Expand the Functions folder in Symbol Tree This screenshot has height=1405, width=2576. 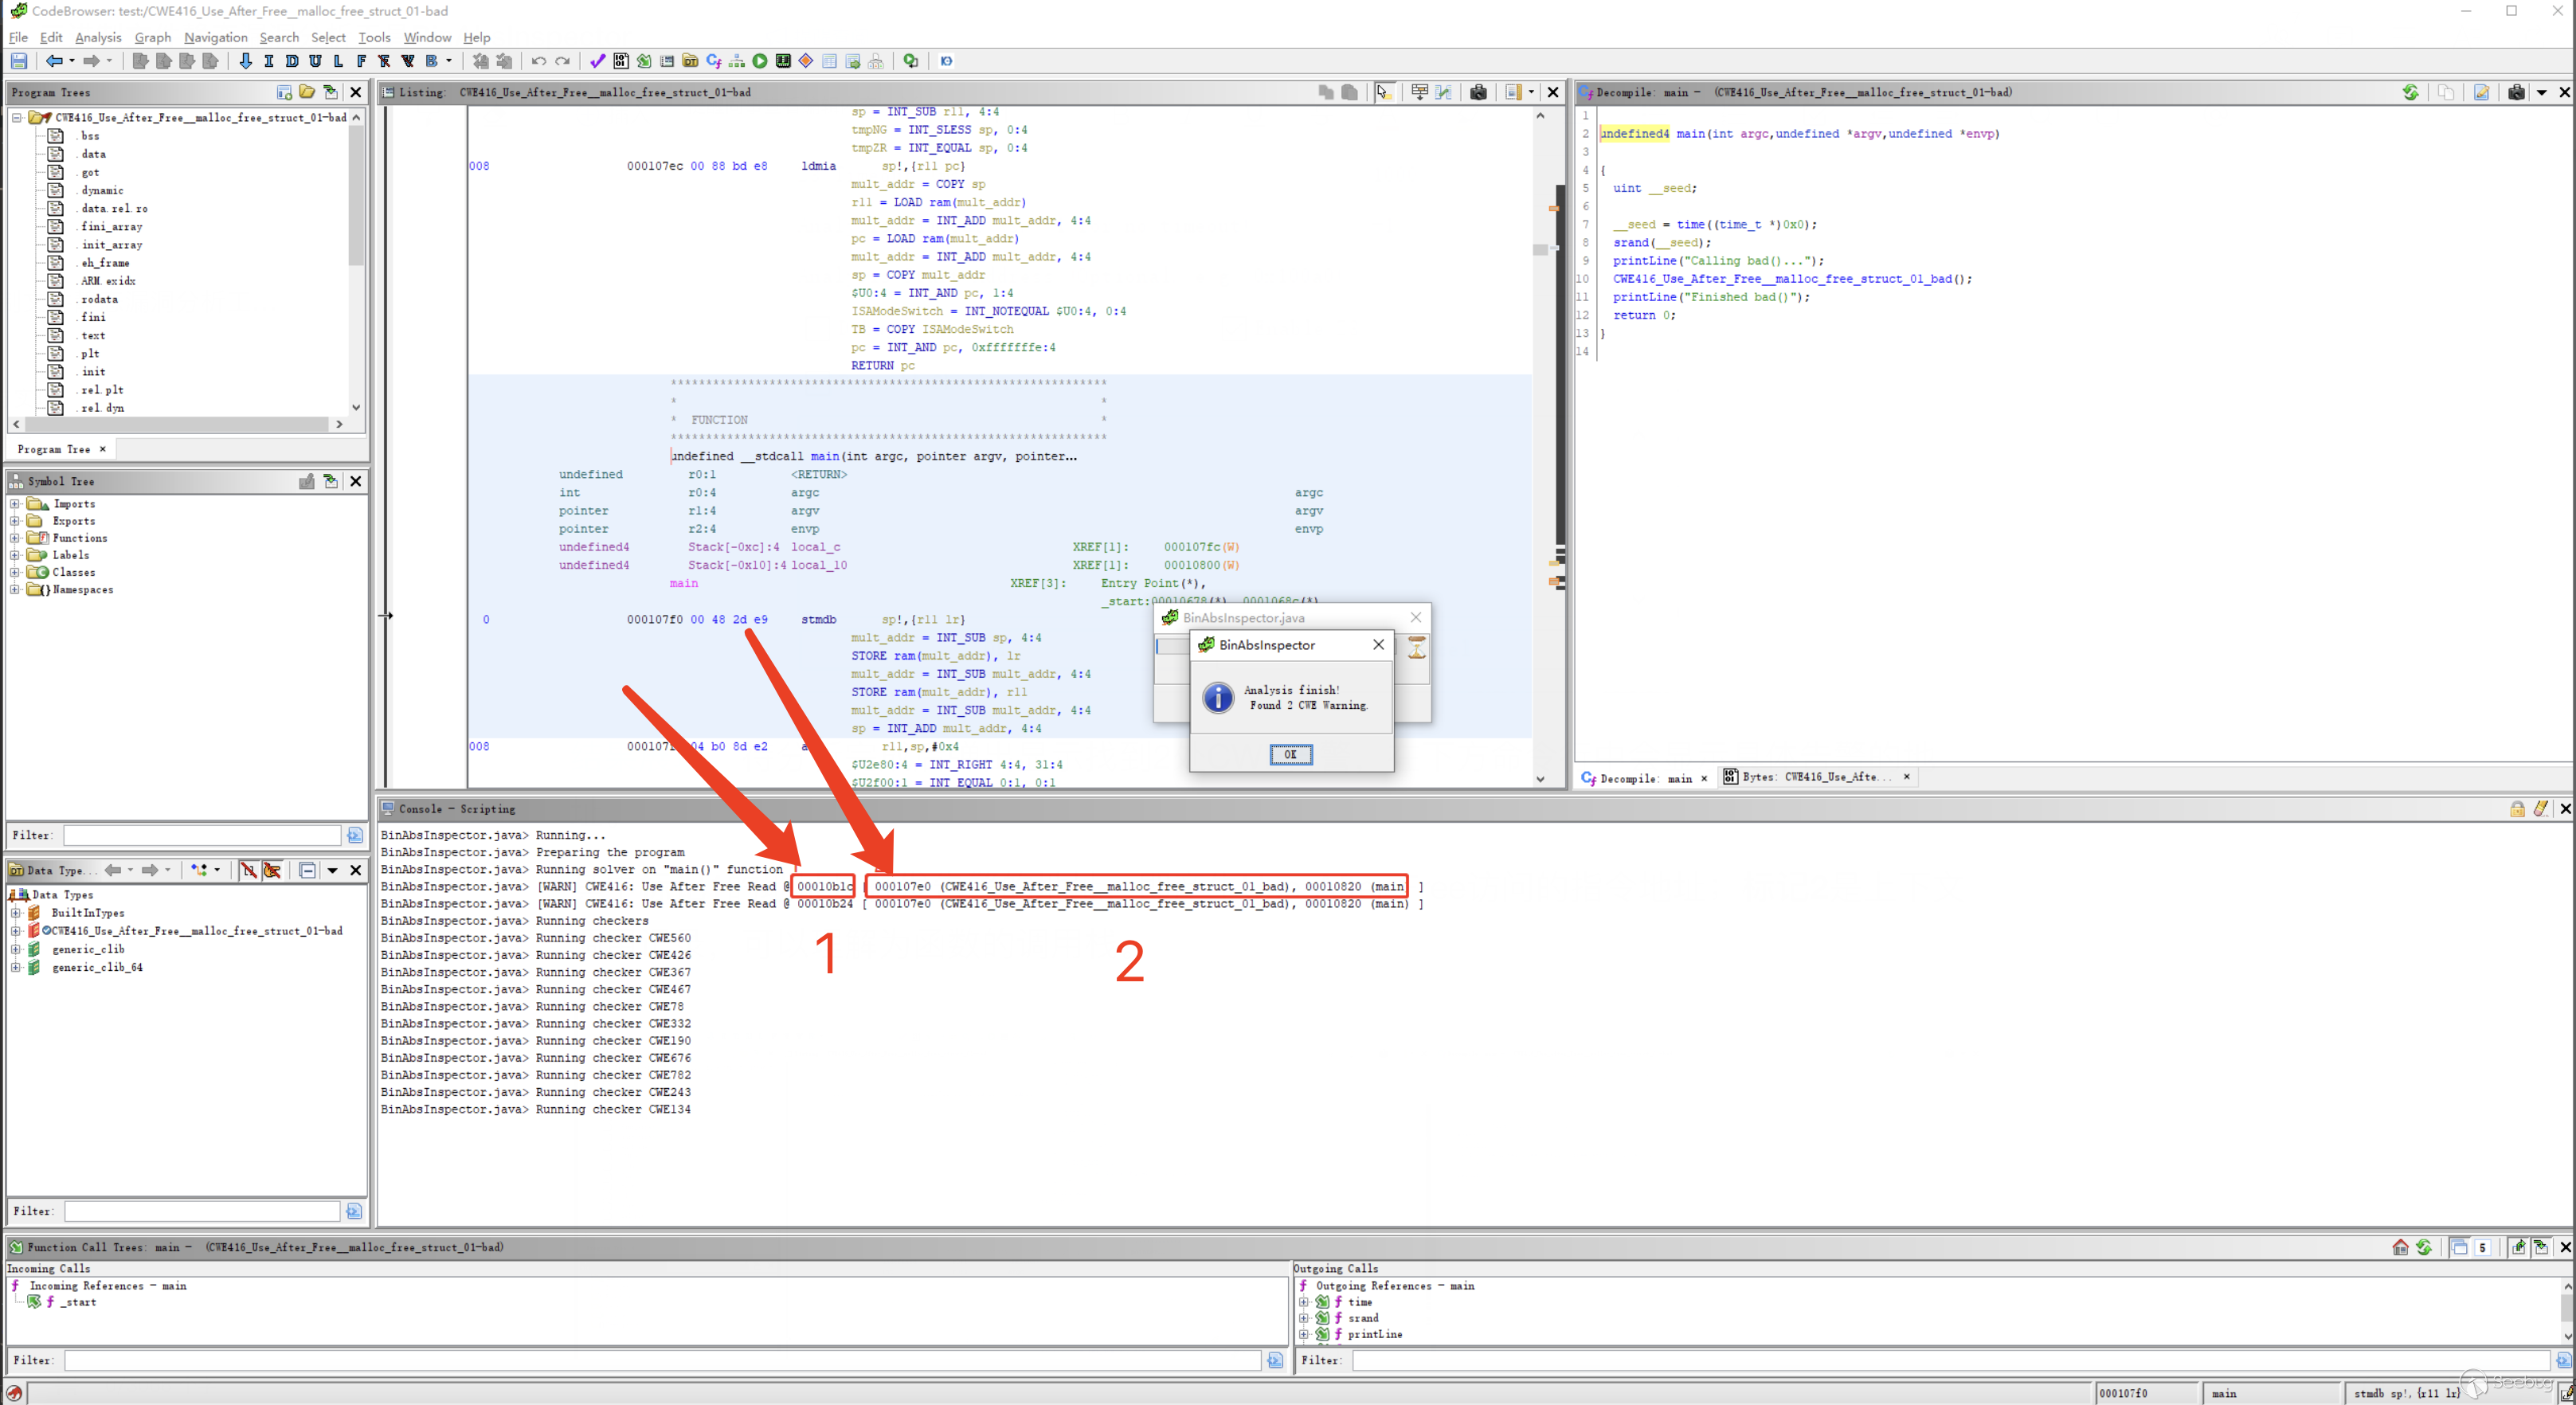tap(15, 538)
